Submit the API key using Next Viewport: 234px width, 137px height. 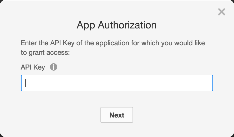click(x=117, y=115)
